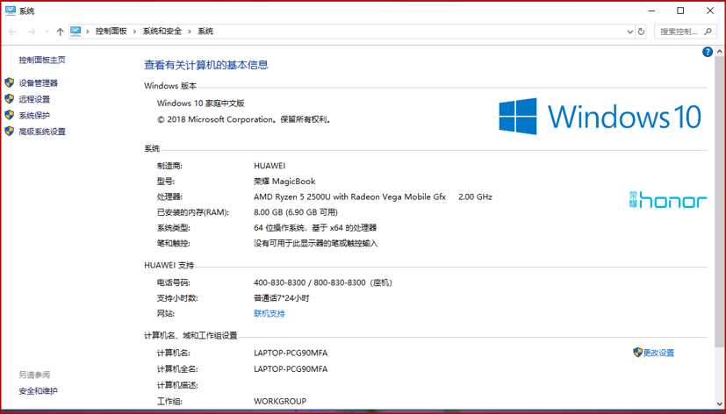Open 高级系统设置
Viewport: 726px width, 414px height.
(x=42, y=132)
